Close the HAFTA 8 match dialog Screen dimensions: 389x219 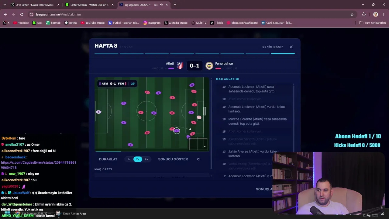click(291, 47)
